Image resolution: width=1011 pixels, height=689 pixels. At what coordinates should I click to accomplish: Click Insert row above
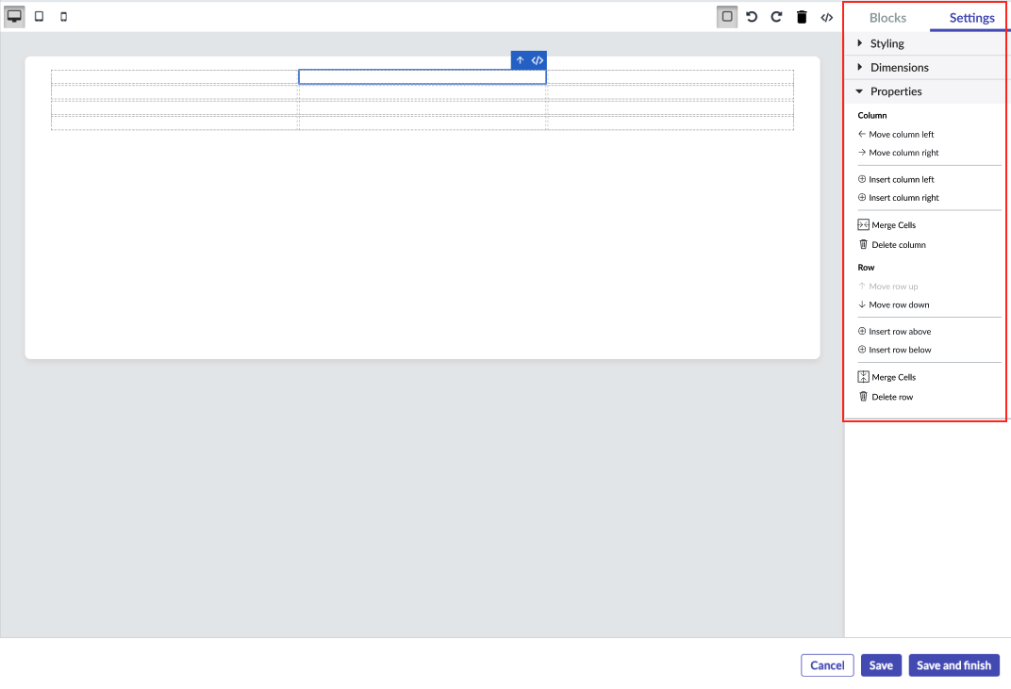pos(894,331)
